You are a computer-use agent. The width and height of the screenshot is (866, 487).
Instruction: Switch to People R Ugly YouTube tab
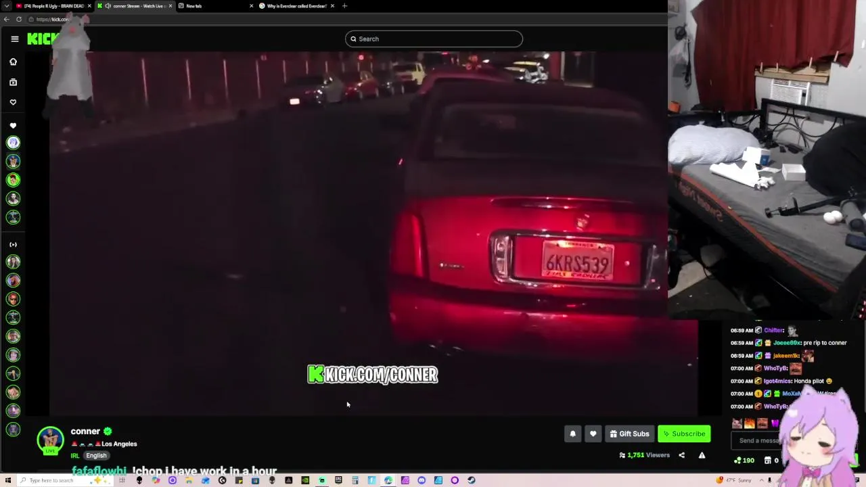click(53, 6)
